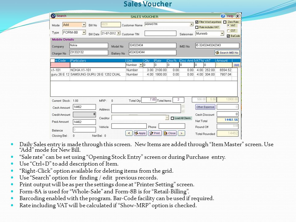
Task: Click the Company field
Action: tap(89, 46)
